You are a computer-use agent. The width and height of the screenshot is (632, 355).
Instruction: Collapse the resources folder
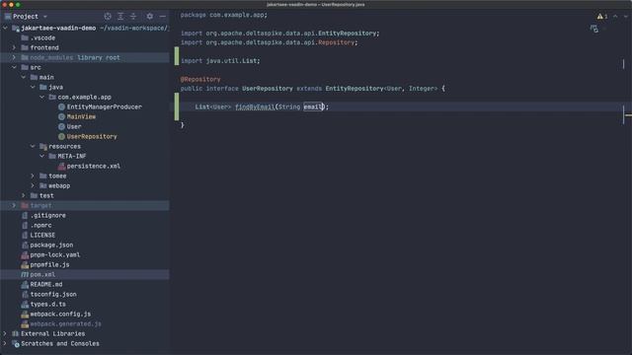click(33, 146)
